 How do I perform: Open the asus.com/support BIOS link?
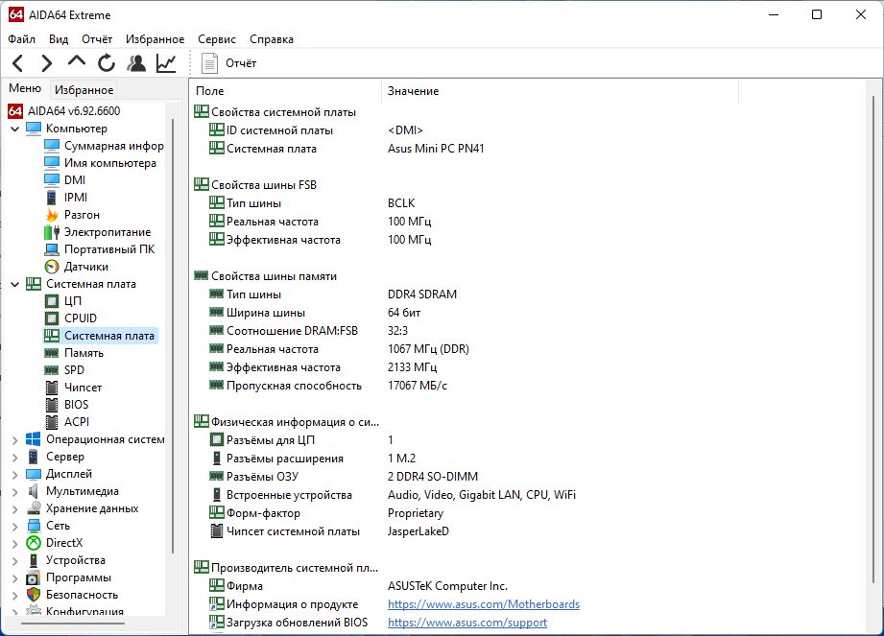[466, 623]
